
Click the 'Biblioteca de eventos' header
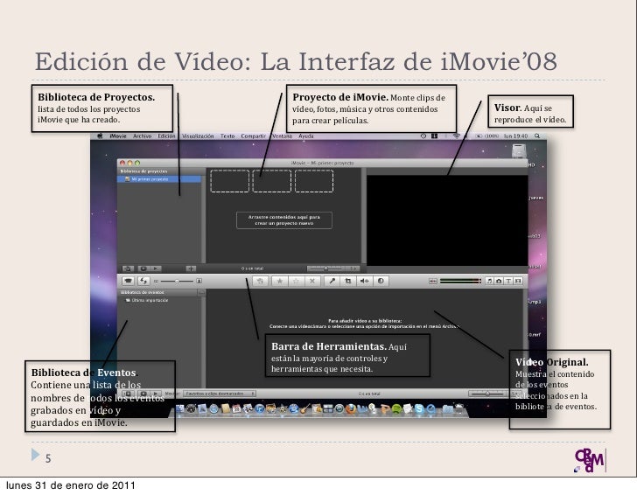coord(142,292)
